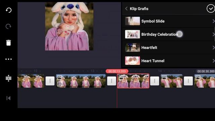Undo the last edit
215x121 pixels.
[x=8, y=10]
